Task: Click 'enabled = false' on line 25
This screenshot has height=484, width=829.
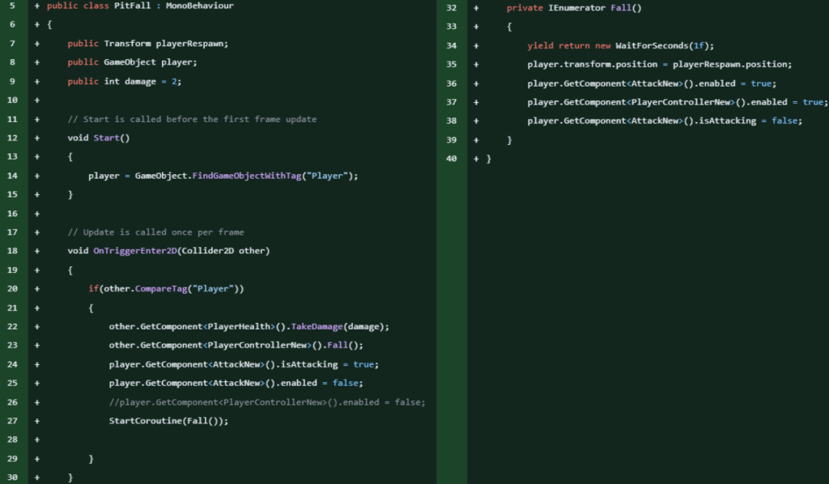Action: (319, 383)
